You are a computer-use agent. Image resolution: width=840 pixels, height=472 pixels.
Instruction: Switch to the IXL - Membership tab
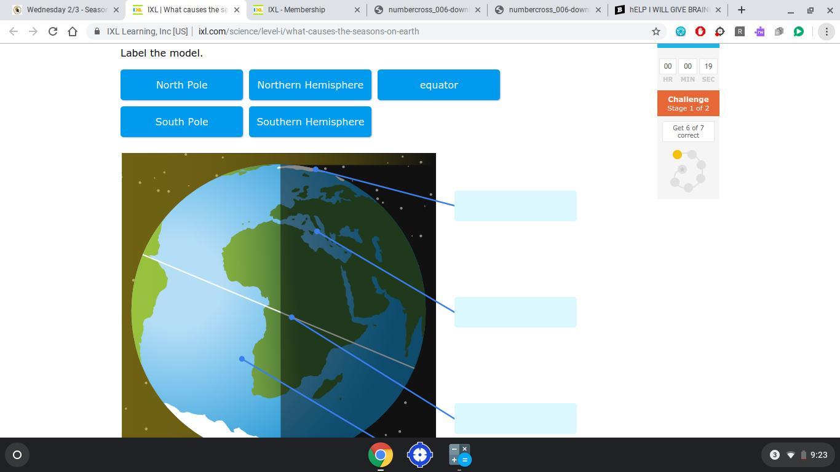point(306,10)
